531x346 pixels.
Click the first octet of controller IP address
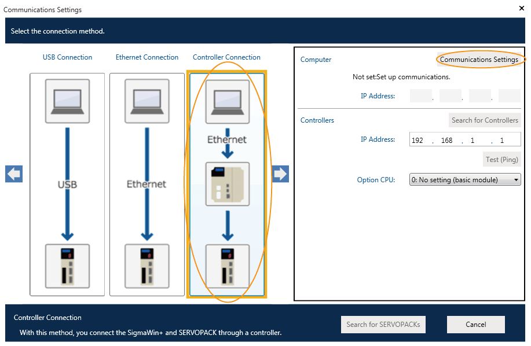point(418,141)
